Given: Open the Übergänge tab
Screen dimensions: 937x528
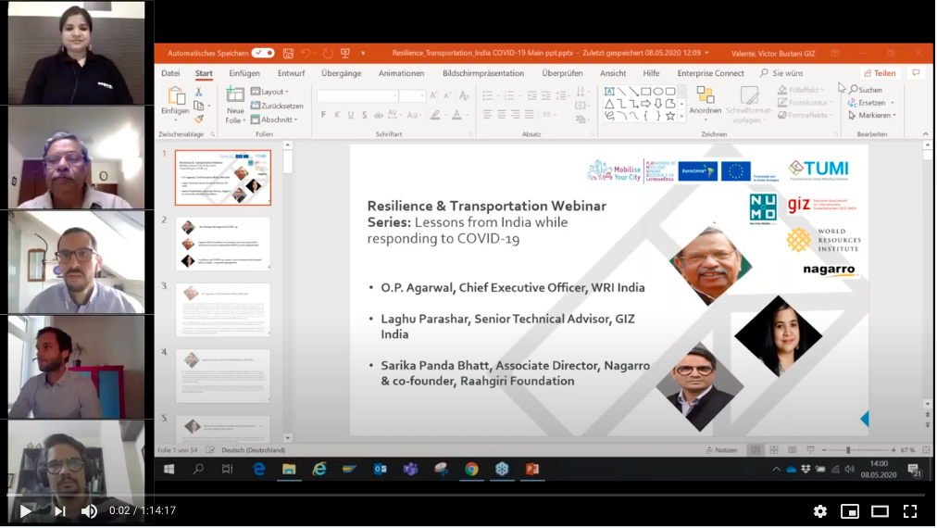Looking at the screenshot, I should (342, 73).
